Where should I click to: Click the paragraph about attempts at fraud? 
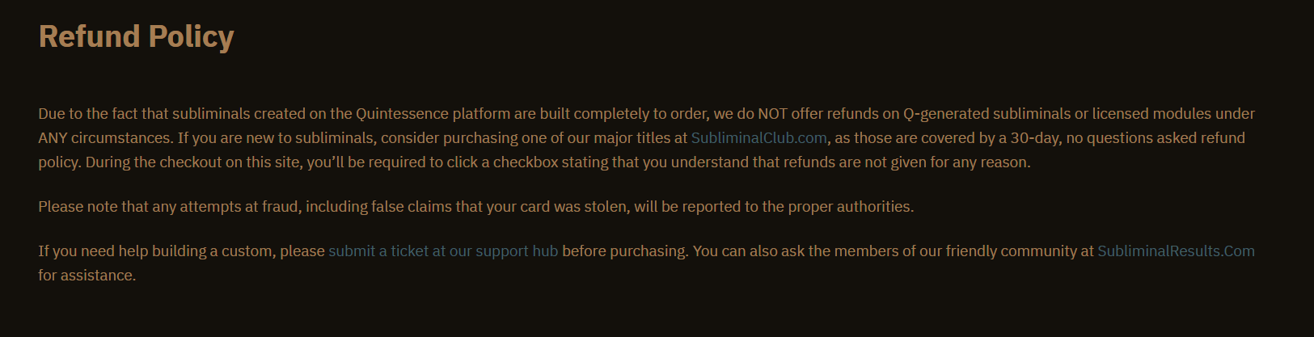pyautogui.click(x=476, y=207)
